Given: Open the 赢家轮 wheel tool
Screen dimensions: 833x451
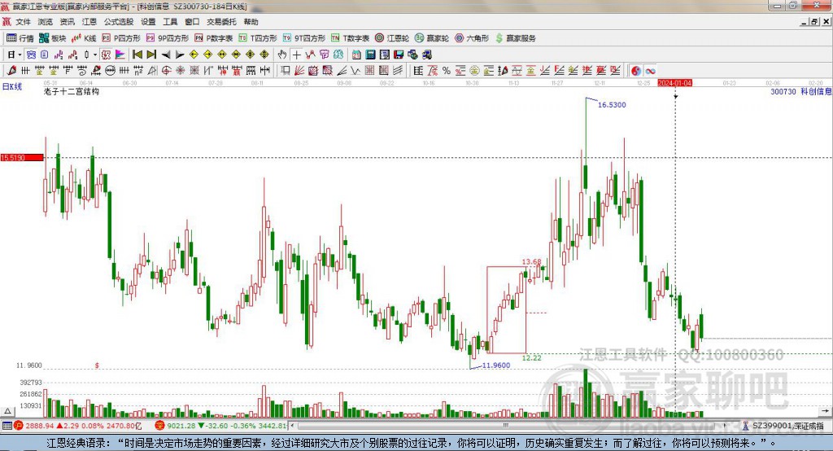Looking at the screenshot, I should click(x=432, y=37).
